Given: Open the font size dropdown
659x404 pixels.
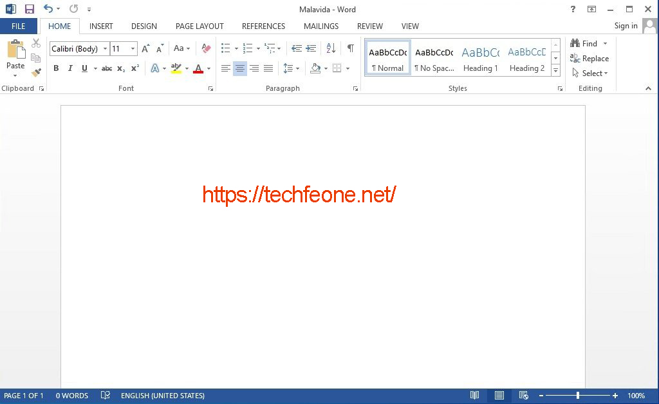Looking at the screenshot, I should (133, 49).
